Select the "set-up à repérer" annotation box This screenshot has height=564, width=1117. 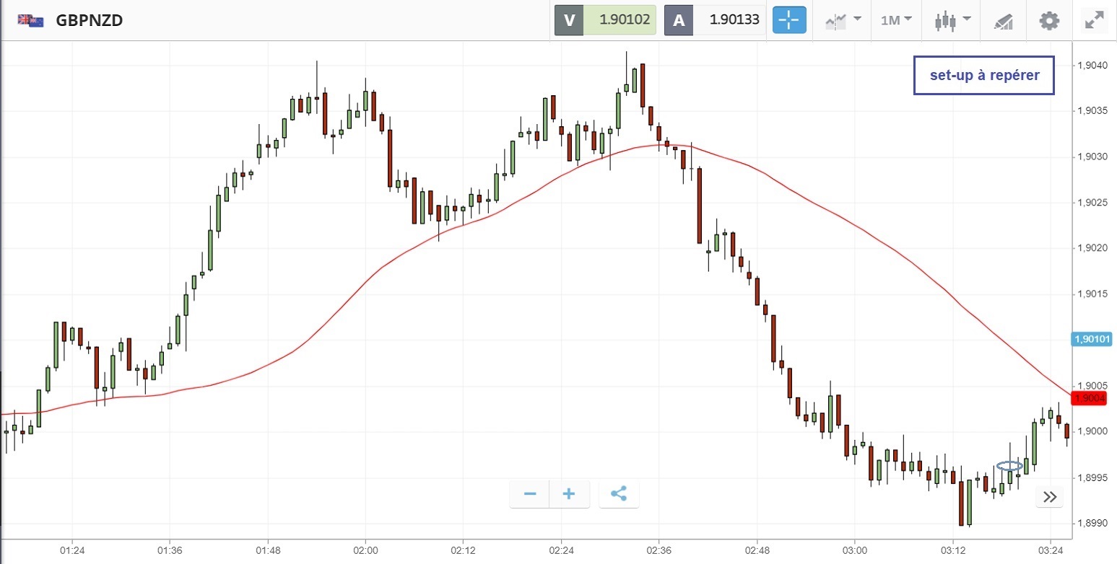[x=984, y=76]
